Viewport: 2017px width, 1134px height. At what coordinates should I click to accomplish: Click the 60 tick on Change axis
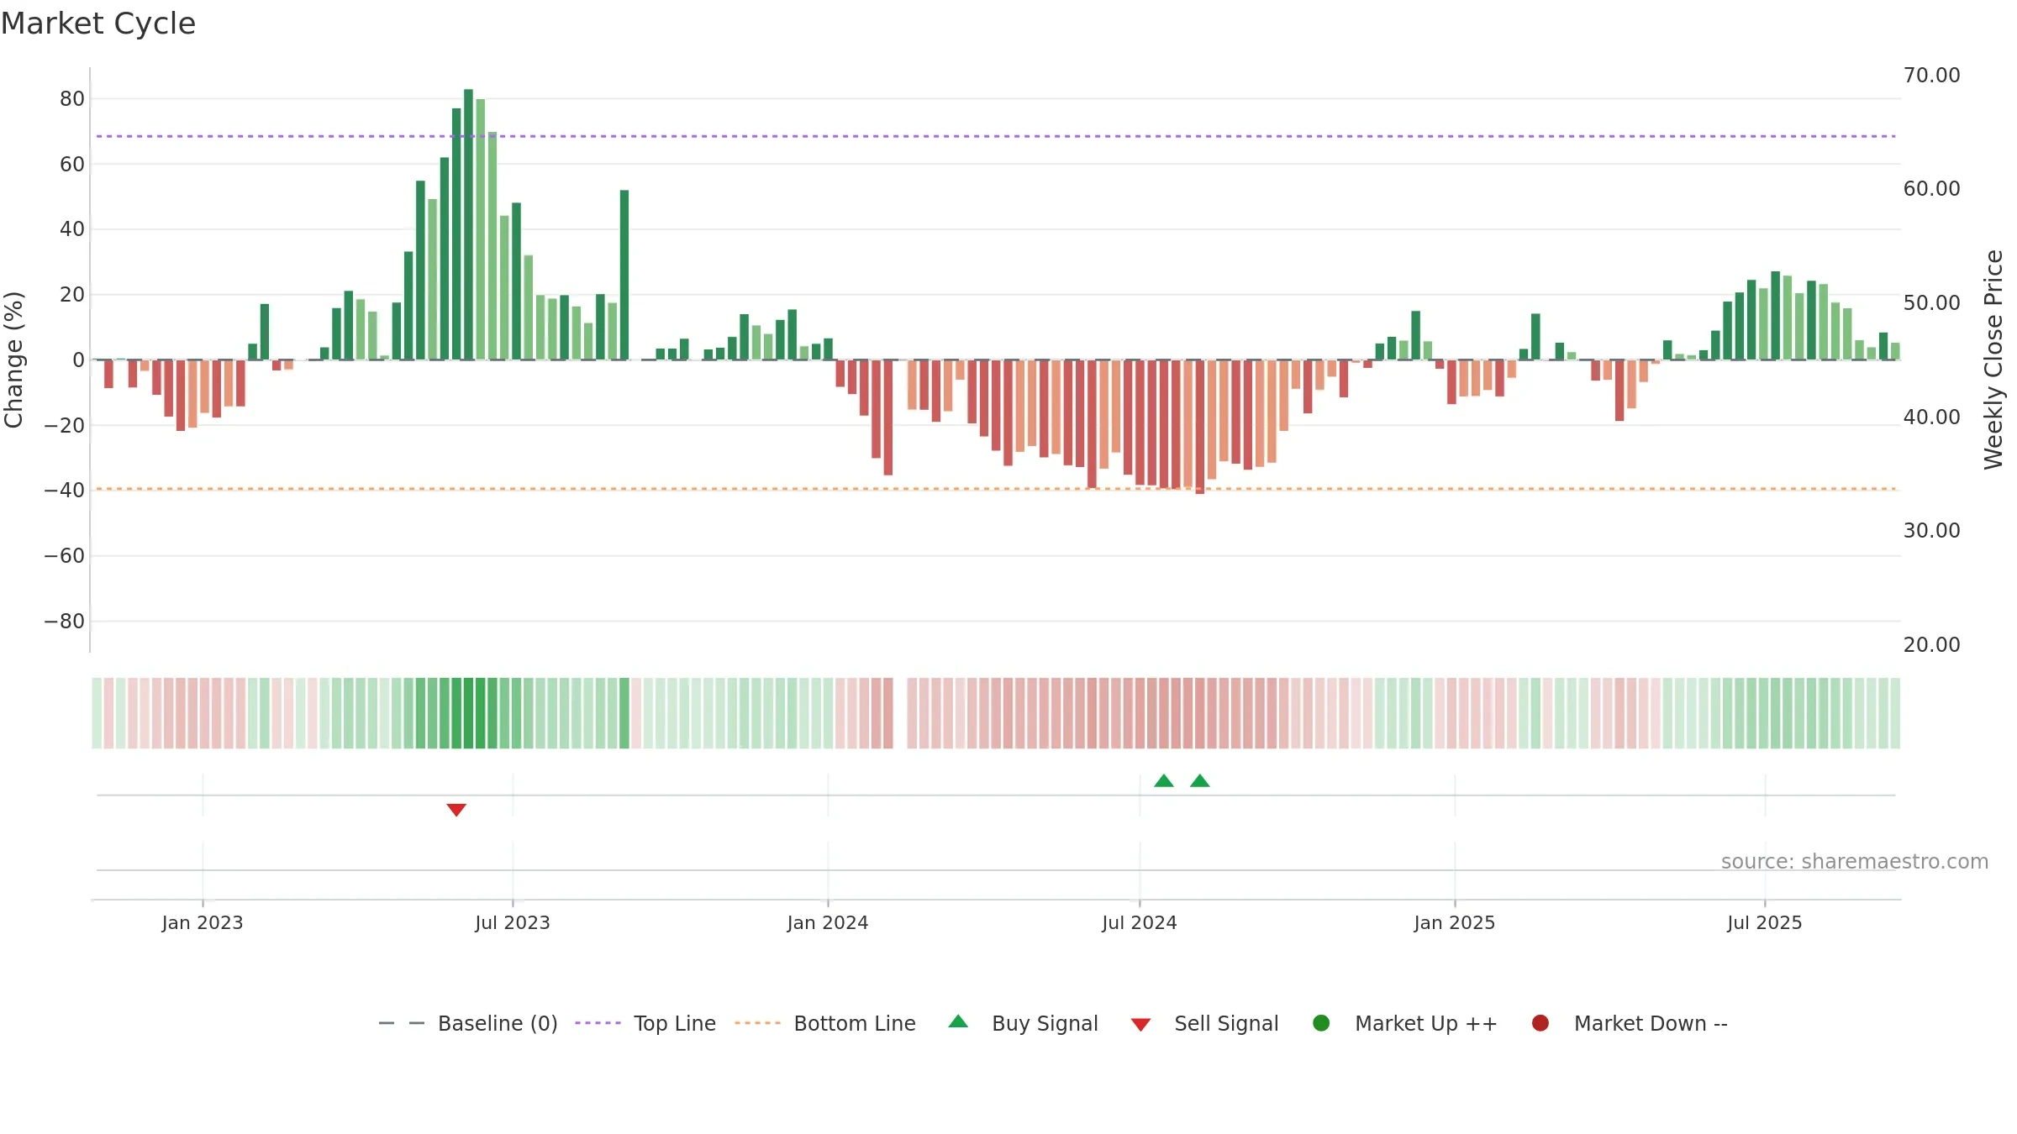tap(72, 165)
